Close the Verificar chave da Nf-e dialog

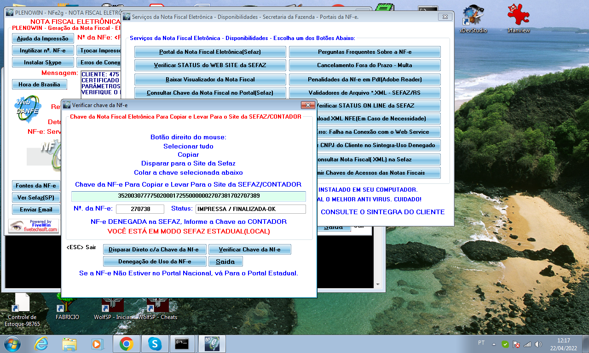coord(308,105)
